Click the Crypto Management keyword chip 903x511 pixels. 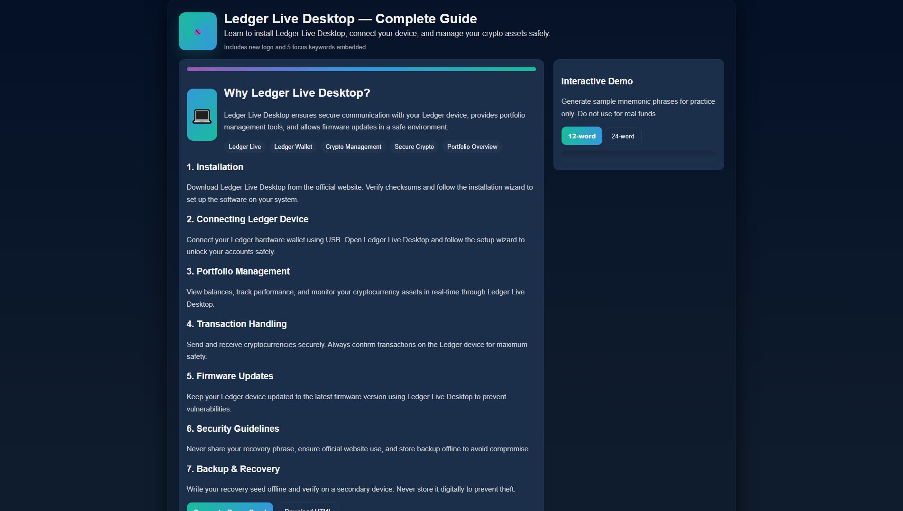click(353, 147)
